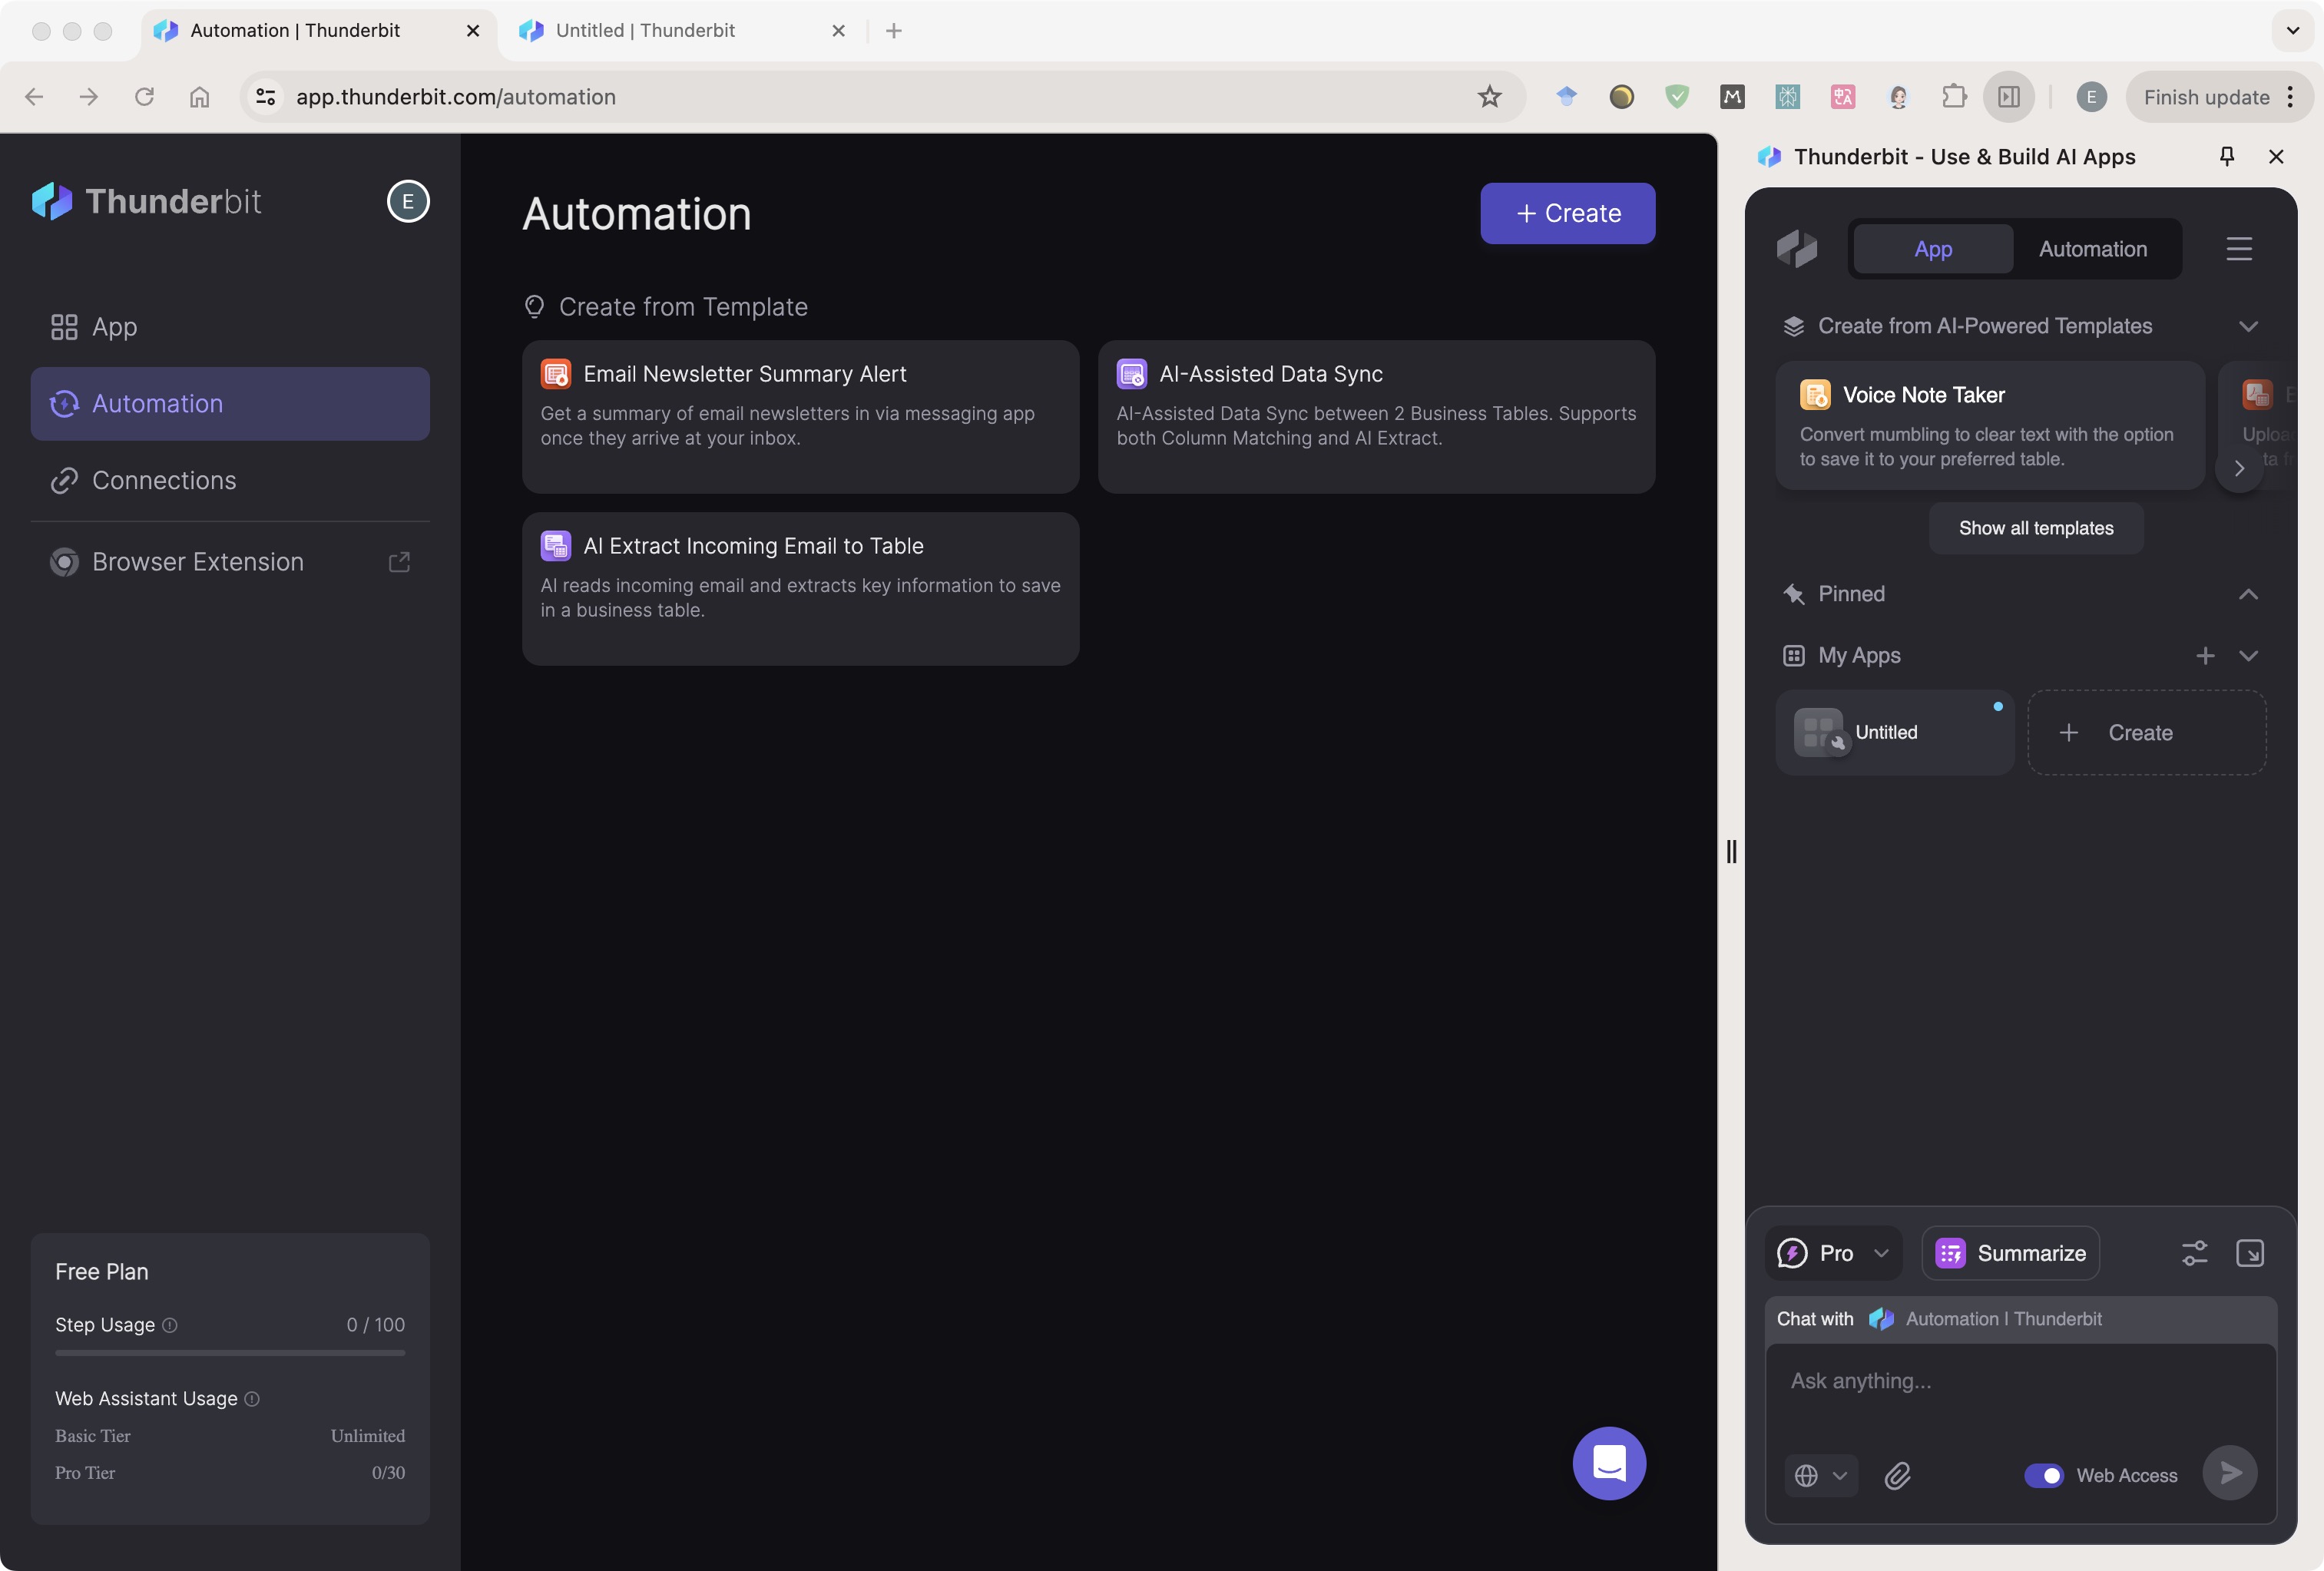Collapse the Pinned section chevron
The image size is (2324, 1571).
[2248, 594]
